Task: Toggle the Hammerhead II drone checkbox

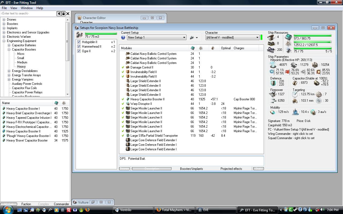Action: coord(79,47)
